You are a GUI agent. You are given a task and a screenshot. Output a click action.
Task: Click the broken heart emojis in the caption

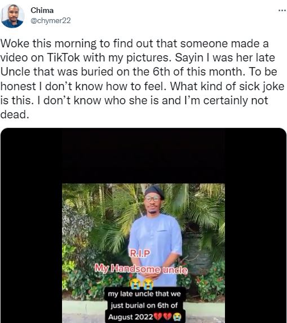click(163, 317)
